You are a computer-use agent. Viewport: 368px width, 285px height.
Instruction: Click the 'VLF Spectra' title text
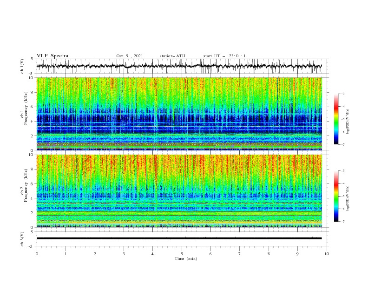pyautogui.click(x=53, y=56)
